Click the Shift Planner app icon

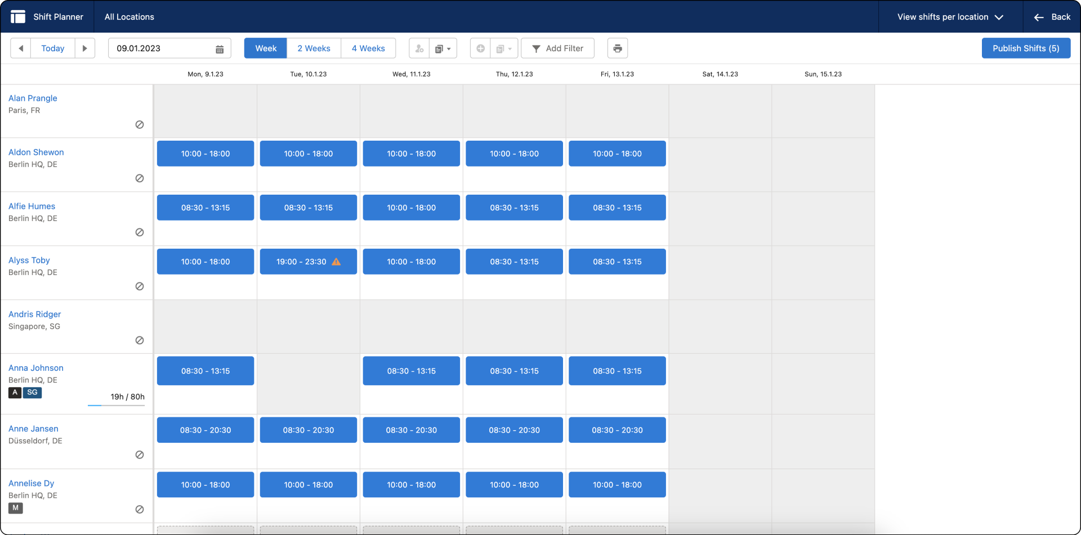click(18, 16)
